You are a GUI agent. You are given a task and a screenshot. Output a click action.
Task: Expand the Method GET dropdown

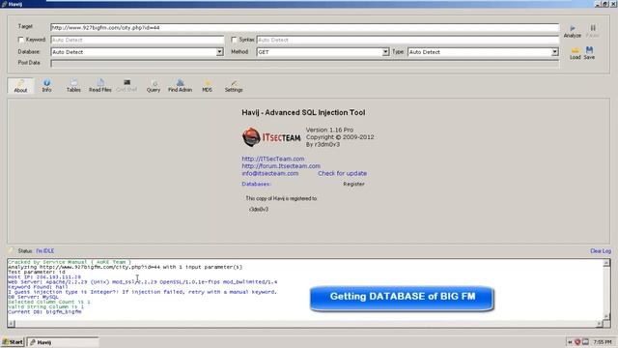click(385, 52)
